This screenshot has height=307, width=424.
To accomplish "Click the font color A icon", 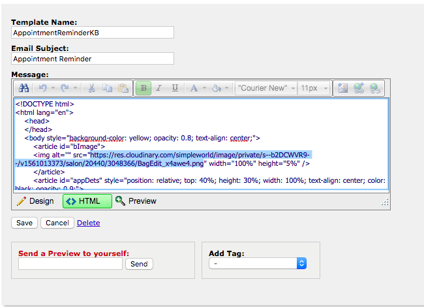I will 194,88.
